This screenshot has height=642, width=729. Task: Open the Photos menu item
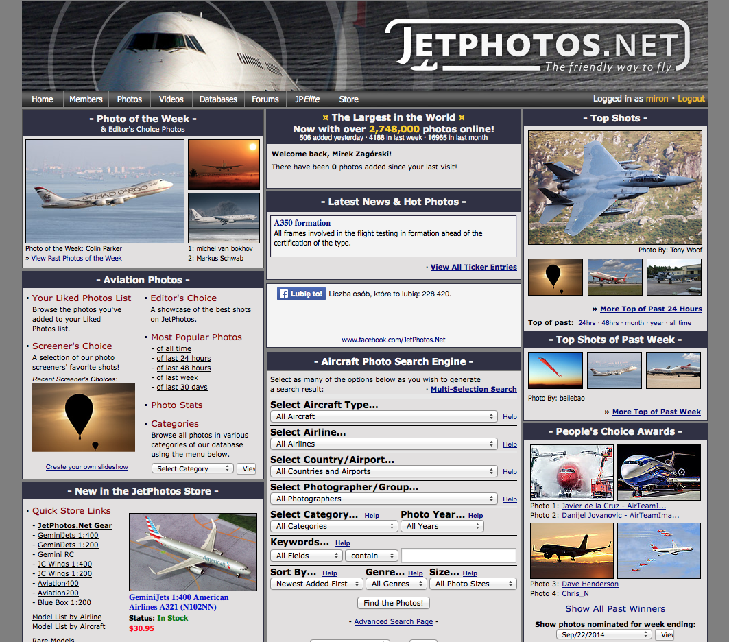pyautogui.click(x=129, y=99)
